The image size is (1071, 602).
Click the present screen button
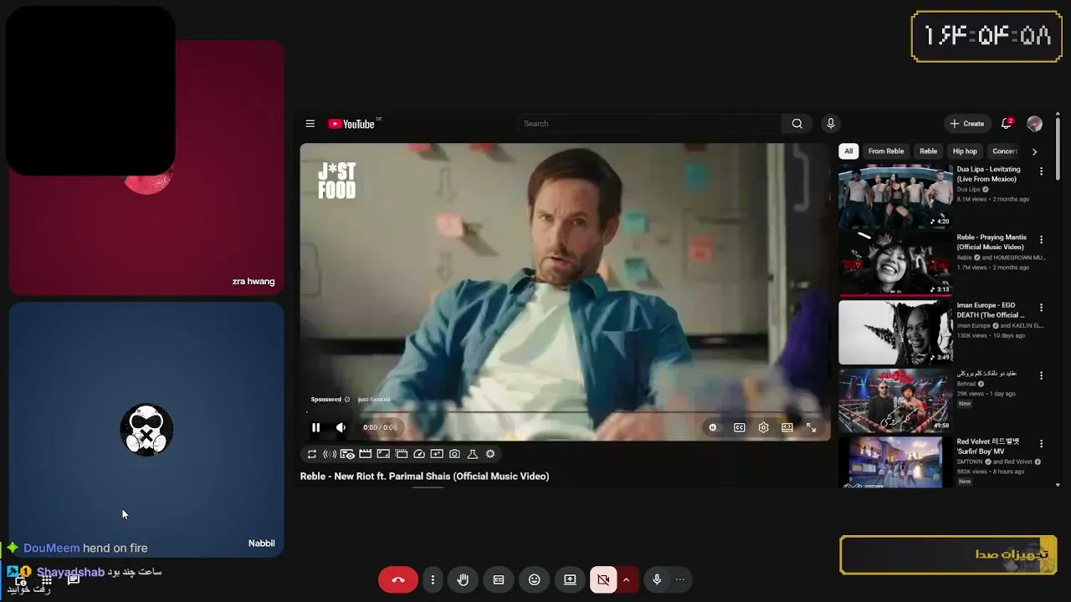(x=570, y=579)
